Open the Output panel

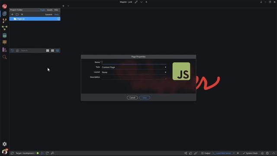[206, 153]
